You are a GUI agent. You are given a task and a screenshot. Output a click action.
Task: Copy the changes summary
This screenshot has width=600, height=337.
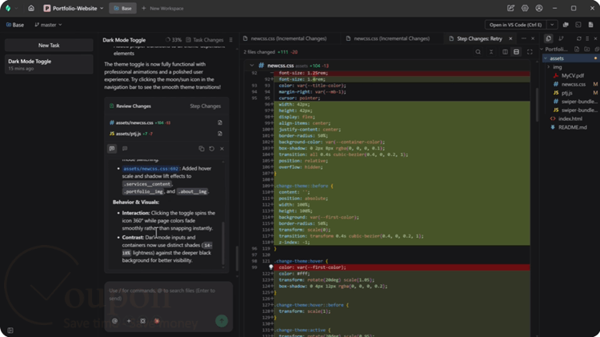pos(202,149)
